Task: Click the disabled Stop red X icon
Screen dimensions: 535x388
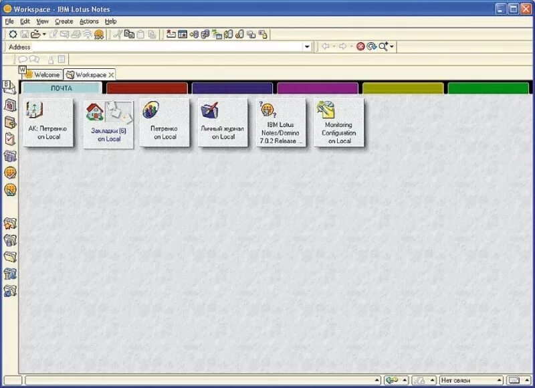Action: 360,46
